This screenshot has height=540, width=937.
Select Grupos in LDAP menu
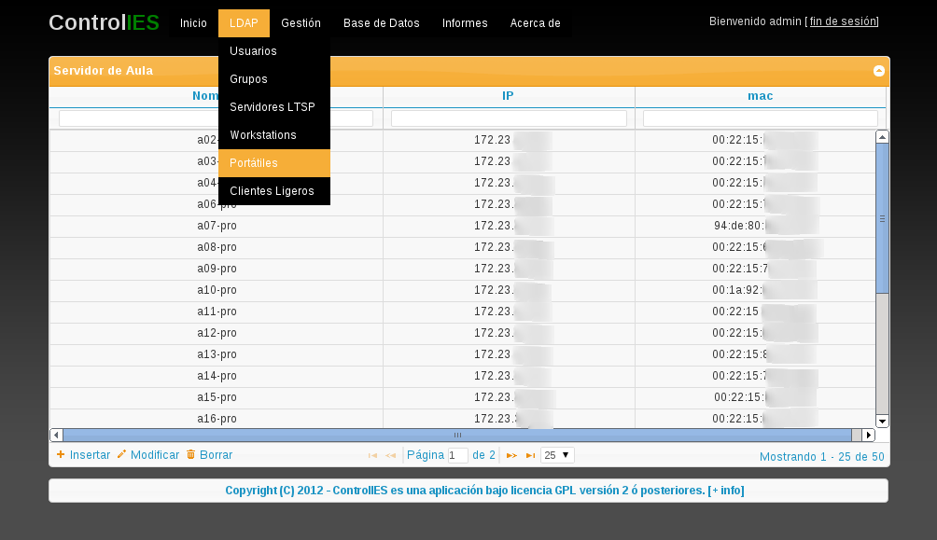click(274, 79)
